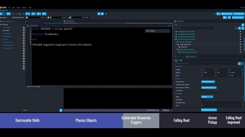The height and width of the screenshot is (137, 245).
Task: Switch to the Hierarchy tab
Action: (x=179, y=21)
